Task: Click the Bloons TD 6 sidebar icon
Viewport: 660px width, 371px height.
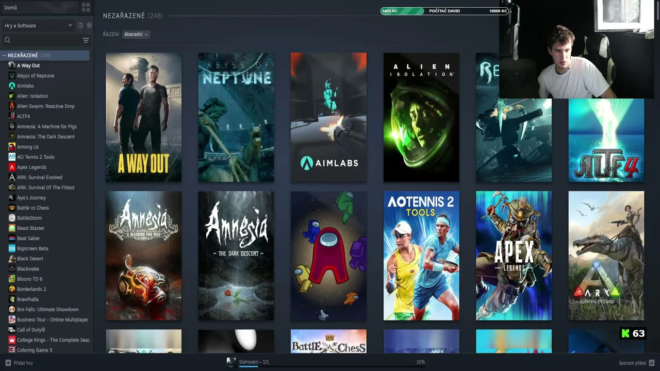Action: click(x=12, y=279)
